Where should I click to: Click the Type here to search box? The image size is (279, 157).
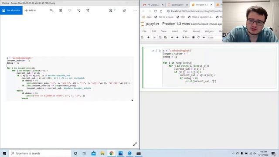[40, 153]
